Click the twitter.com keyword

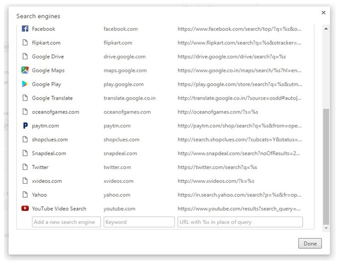(117, 167)
